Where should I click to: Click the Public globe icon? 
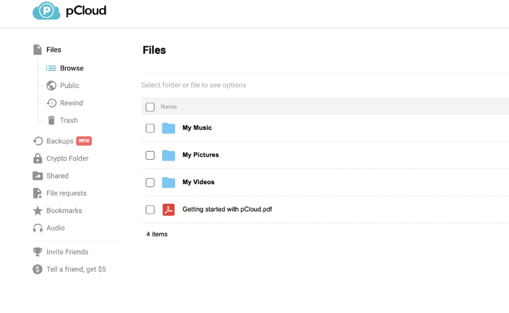(x=51, y=86)
